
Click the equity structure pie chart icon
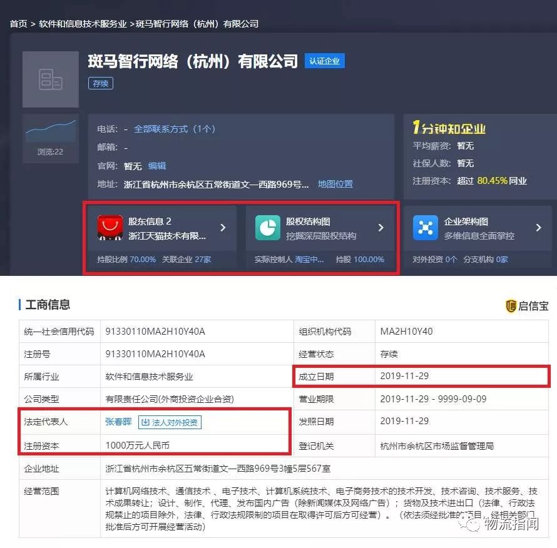click(267, 228)
